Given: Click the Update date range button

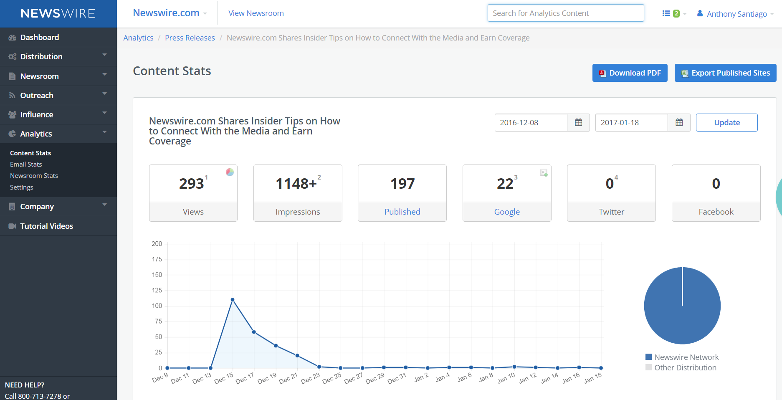Looking at the screenshot, I should coord(726,123).
